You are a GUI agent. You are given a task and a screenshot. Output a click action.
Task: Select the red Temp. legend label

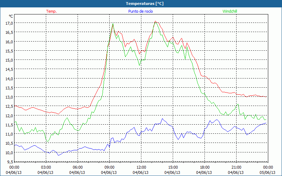(51, 11)
